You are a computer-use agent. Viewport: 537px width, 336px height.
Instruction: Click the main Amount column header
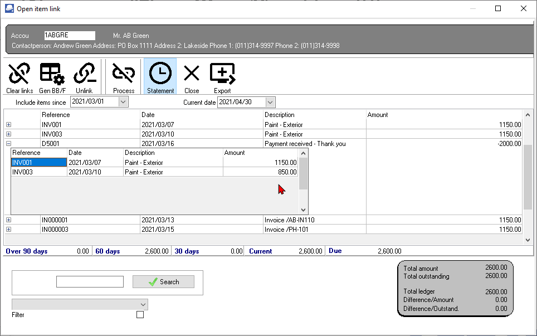point(444,115)
